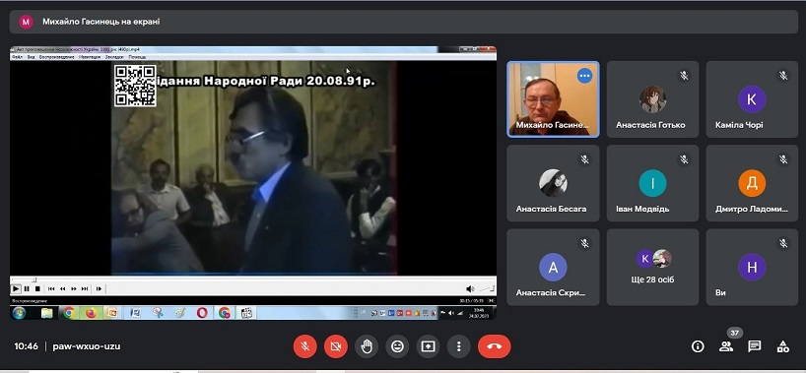
Task: Open Opera browser on shared taskbar
Action: coord(202,313)
